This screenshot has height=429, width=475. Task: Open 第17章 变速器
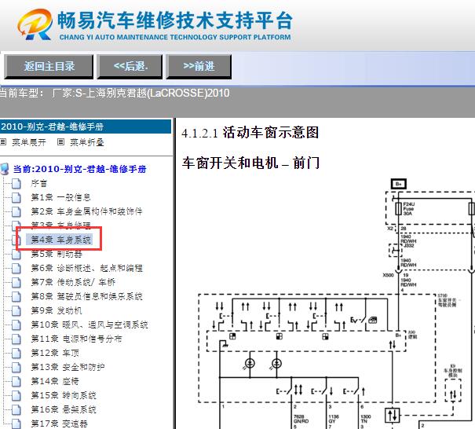tap(60, 423)
